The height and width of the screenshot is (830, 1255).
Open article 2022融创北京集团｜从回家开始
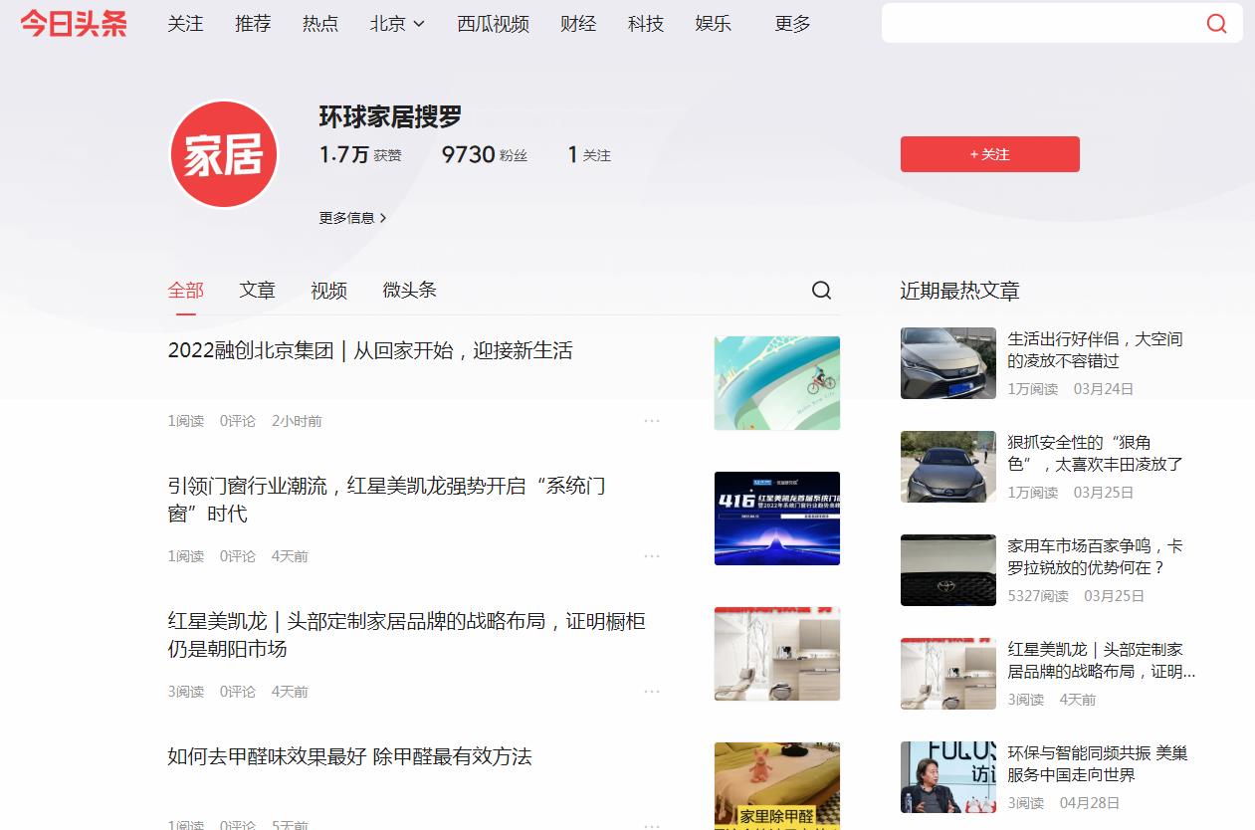[x=370, y=350]
